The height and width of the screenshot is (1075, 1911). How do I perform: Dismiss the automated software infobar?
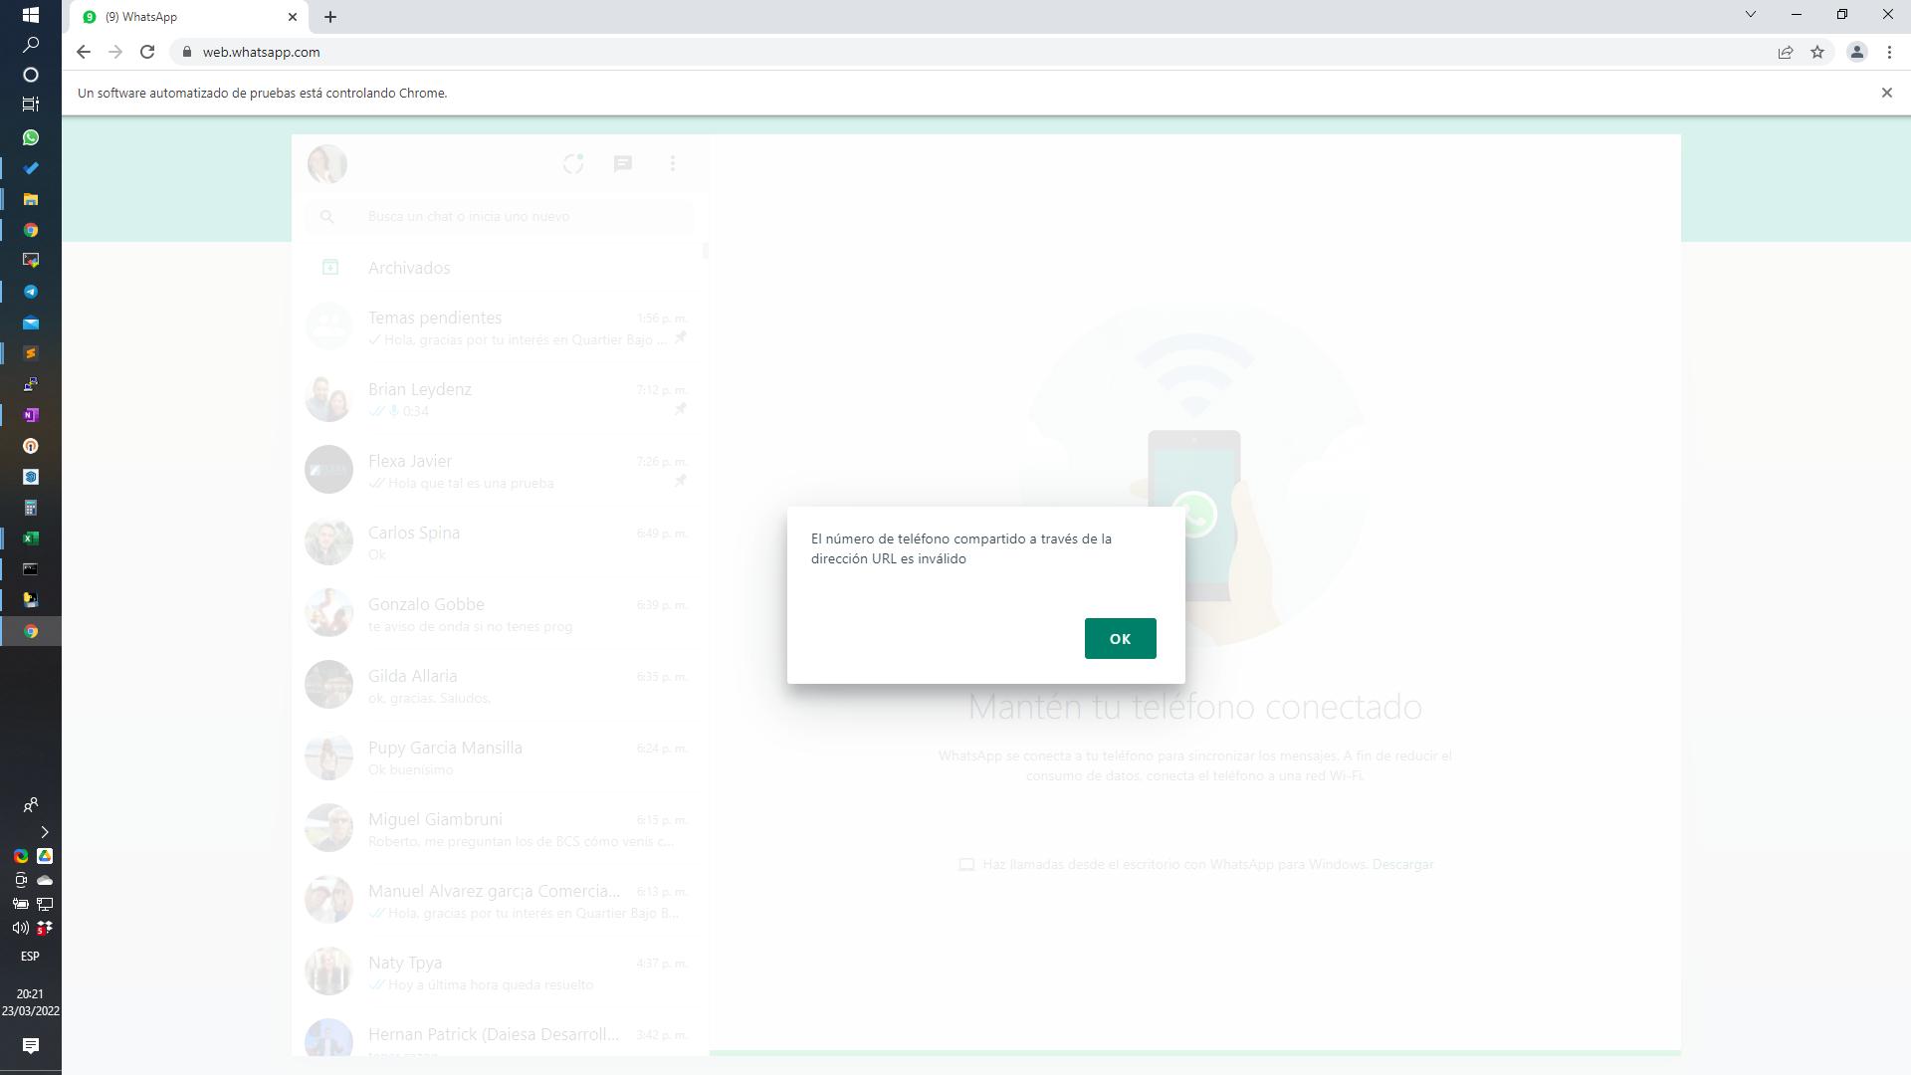(1886, 93)
